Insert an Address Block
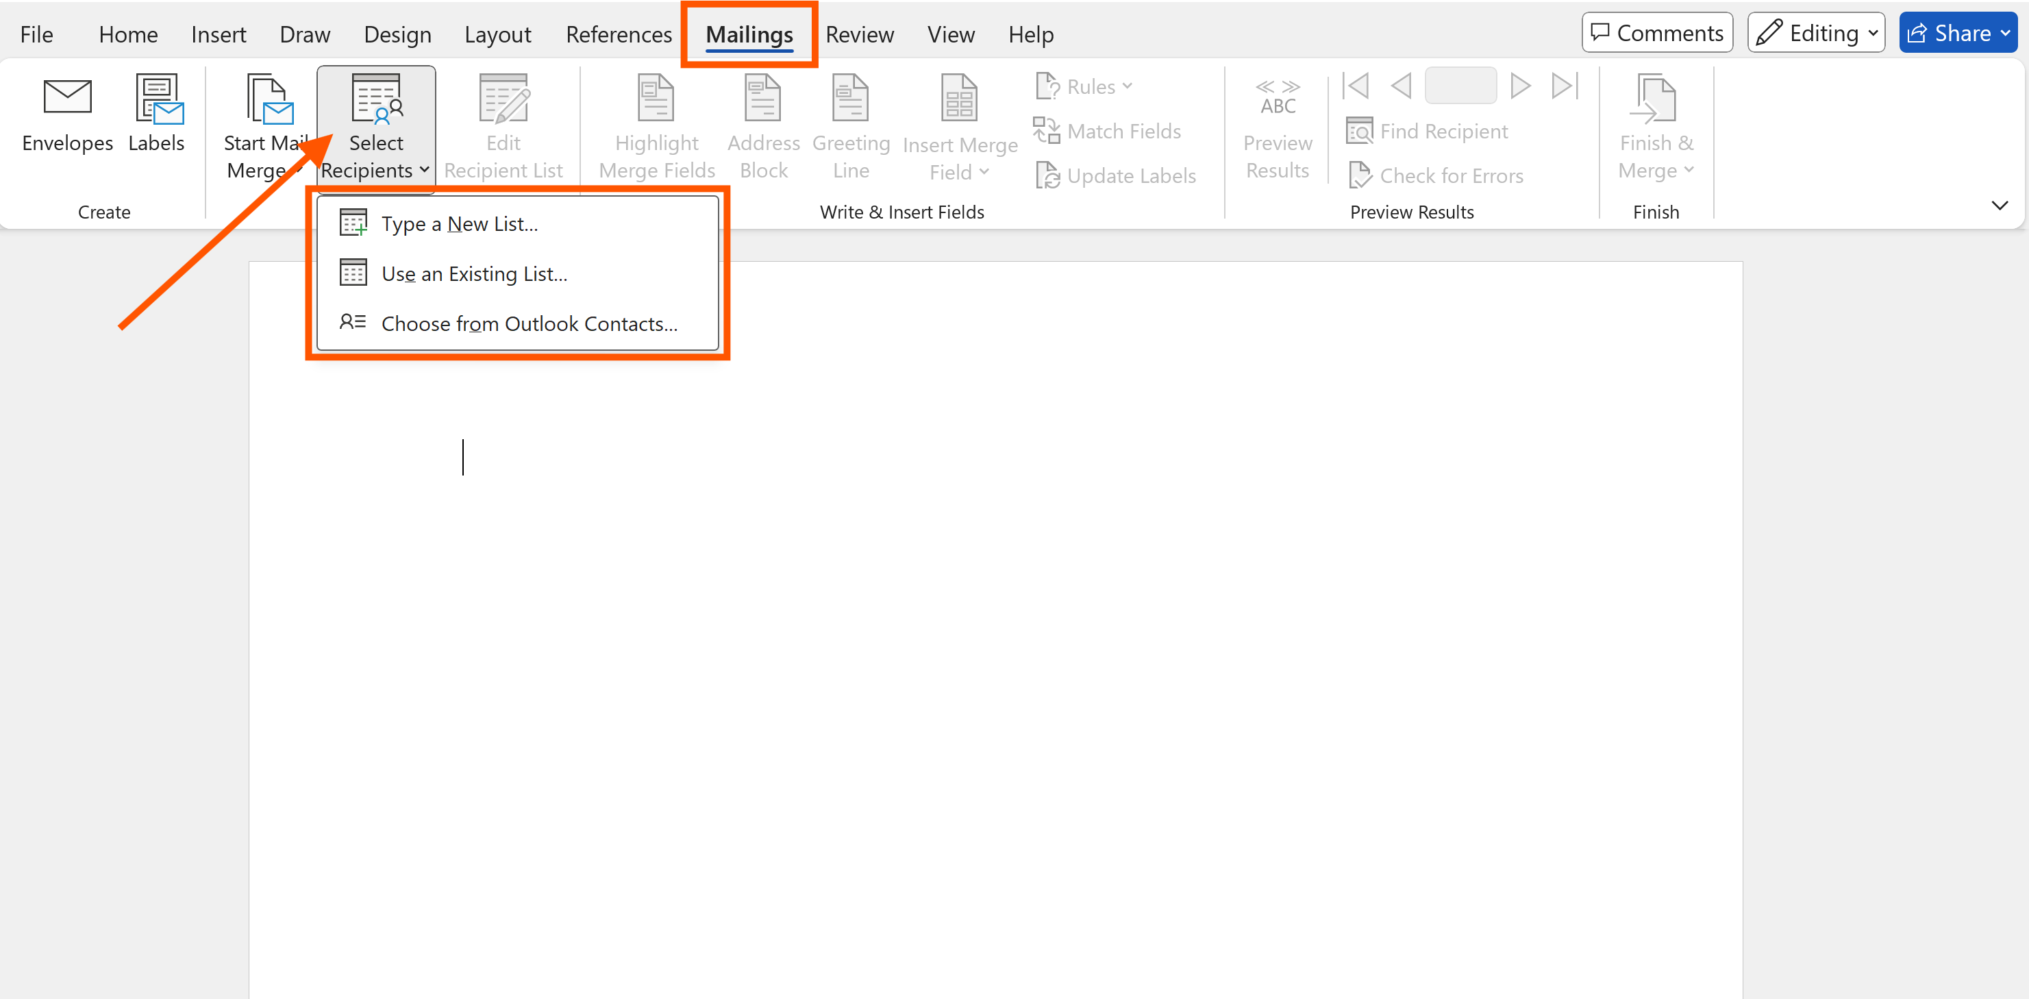The image size is (2029, 999). tap(763, 127)
